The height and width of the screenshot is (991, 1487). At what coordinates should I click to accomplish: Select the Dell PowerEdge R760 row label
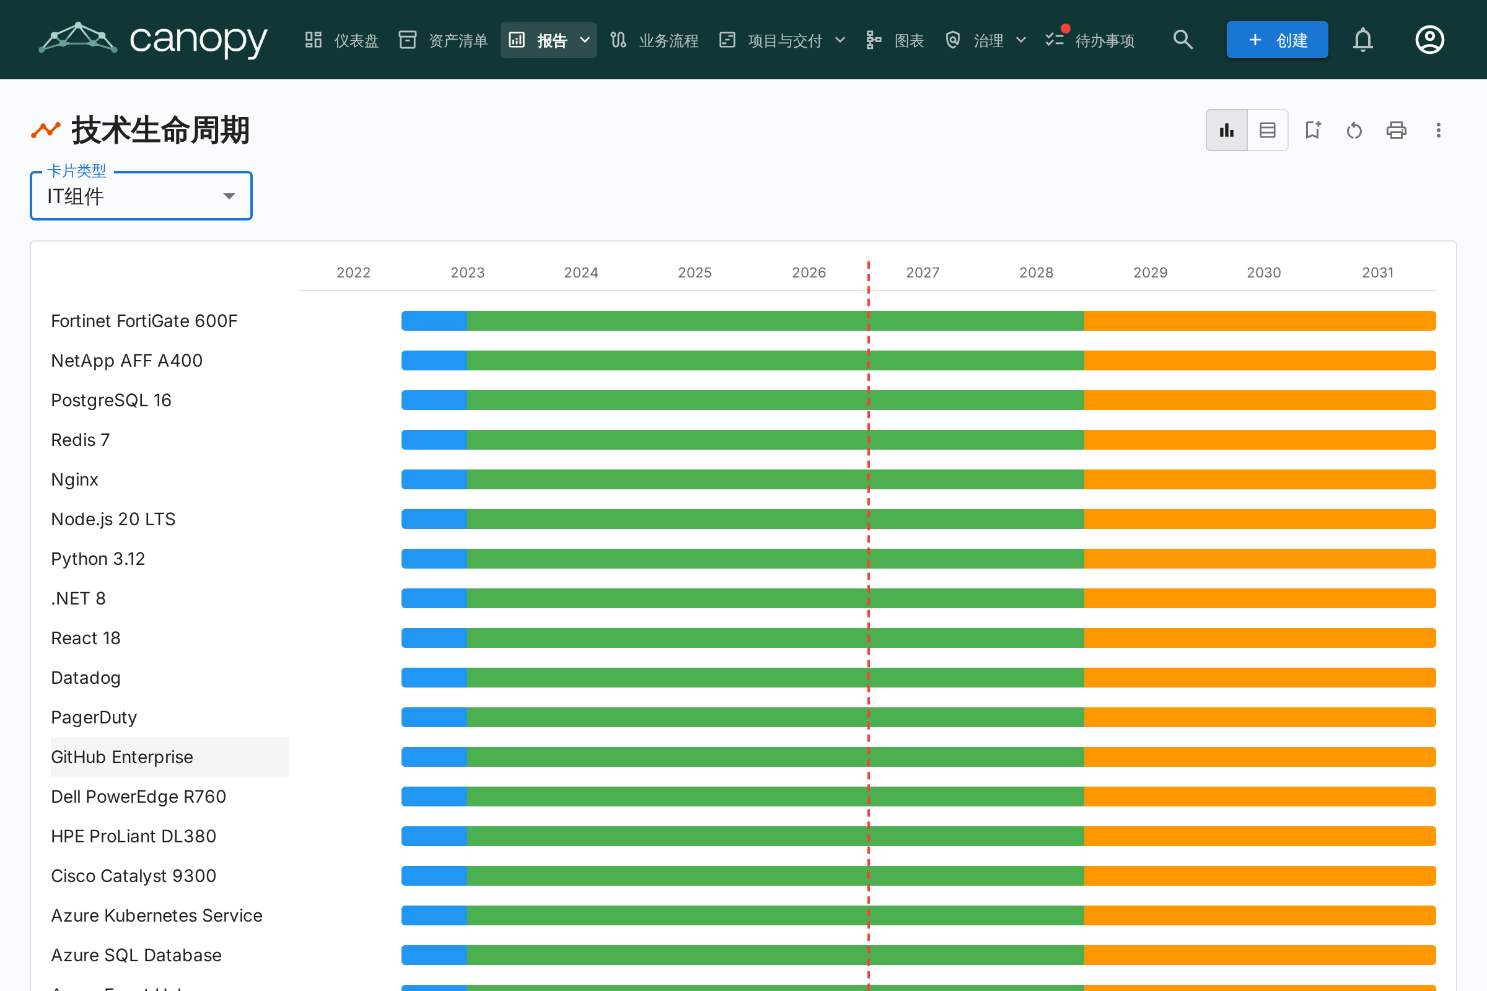tap(138, 797)
